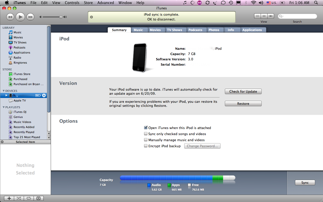Viewport: 323px width, 202px height.
Task: Open the Store menu
Action: tap(88, 3)
